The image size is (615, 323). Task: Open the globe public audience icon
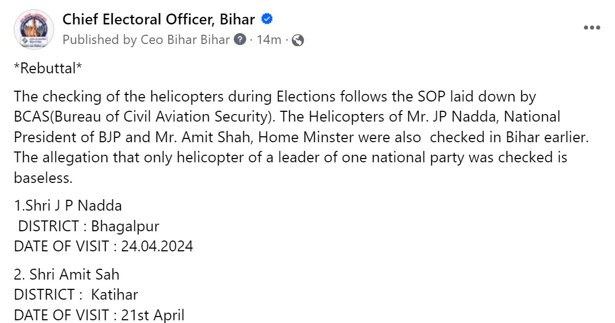[x=298, y=40]
